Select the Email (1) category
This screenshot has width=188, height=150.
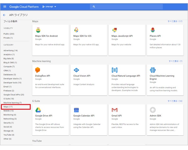click(x=8, y=87)
